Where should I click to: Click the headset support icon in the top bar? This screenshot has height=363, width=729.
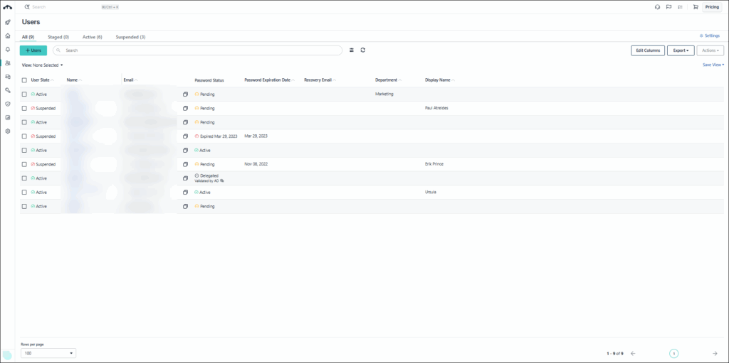[x=657, y=7]
